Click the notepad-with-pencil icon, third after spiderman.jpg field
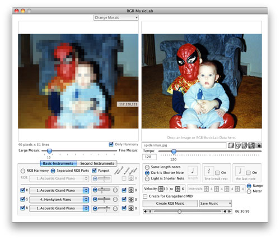280x239 pixels. tap(245, 145)
